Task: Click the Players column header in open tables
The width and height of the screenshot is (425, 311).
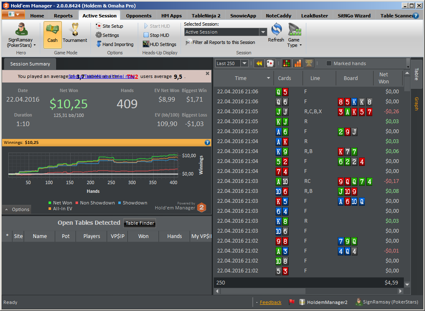Action: click(92, 236)
